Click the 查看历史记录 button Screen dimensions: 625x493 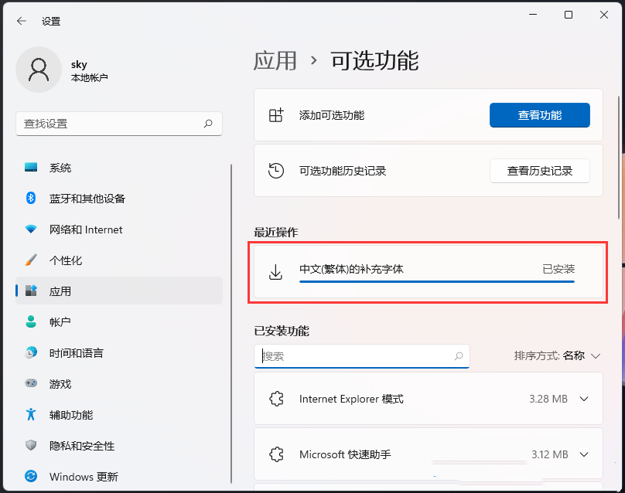click(x=540, y=171)
